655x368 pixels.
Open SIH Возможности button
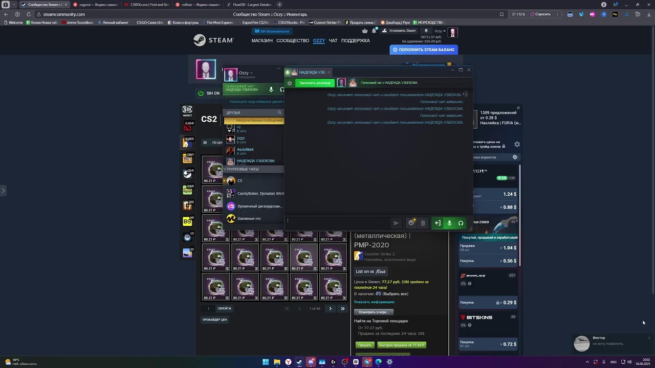pyautogui.click(x=272, y=31)
